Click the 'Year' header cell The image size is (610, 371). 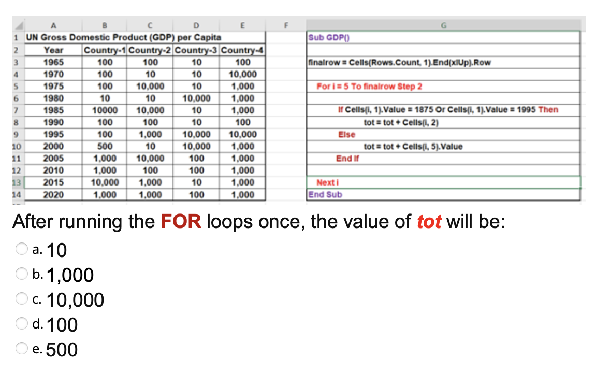tap(53, 50)
